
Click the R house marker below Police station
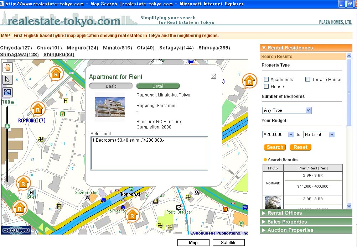click(x=132, y=215)
